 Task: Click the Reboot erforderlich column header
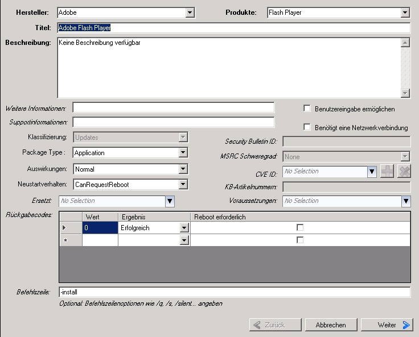(301, 217)
